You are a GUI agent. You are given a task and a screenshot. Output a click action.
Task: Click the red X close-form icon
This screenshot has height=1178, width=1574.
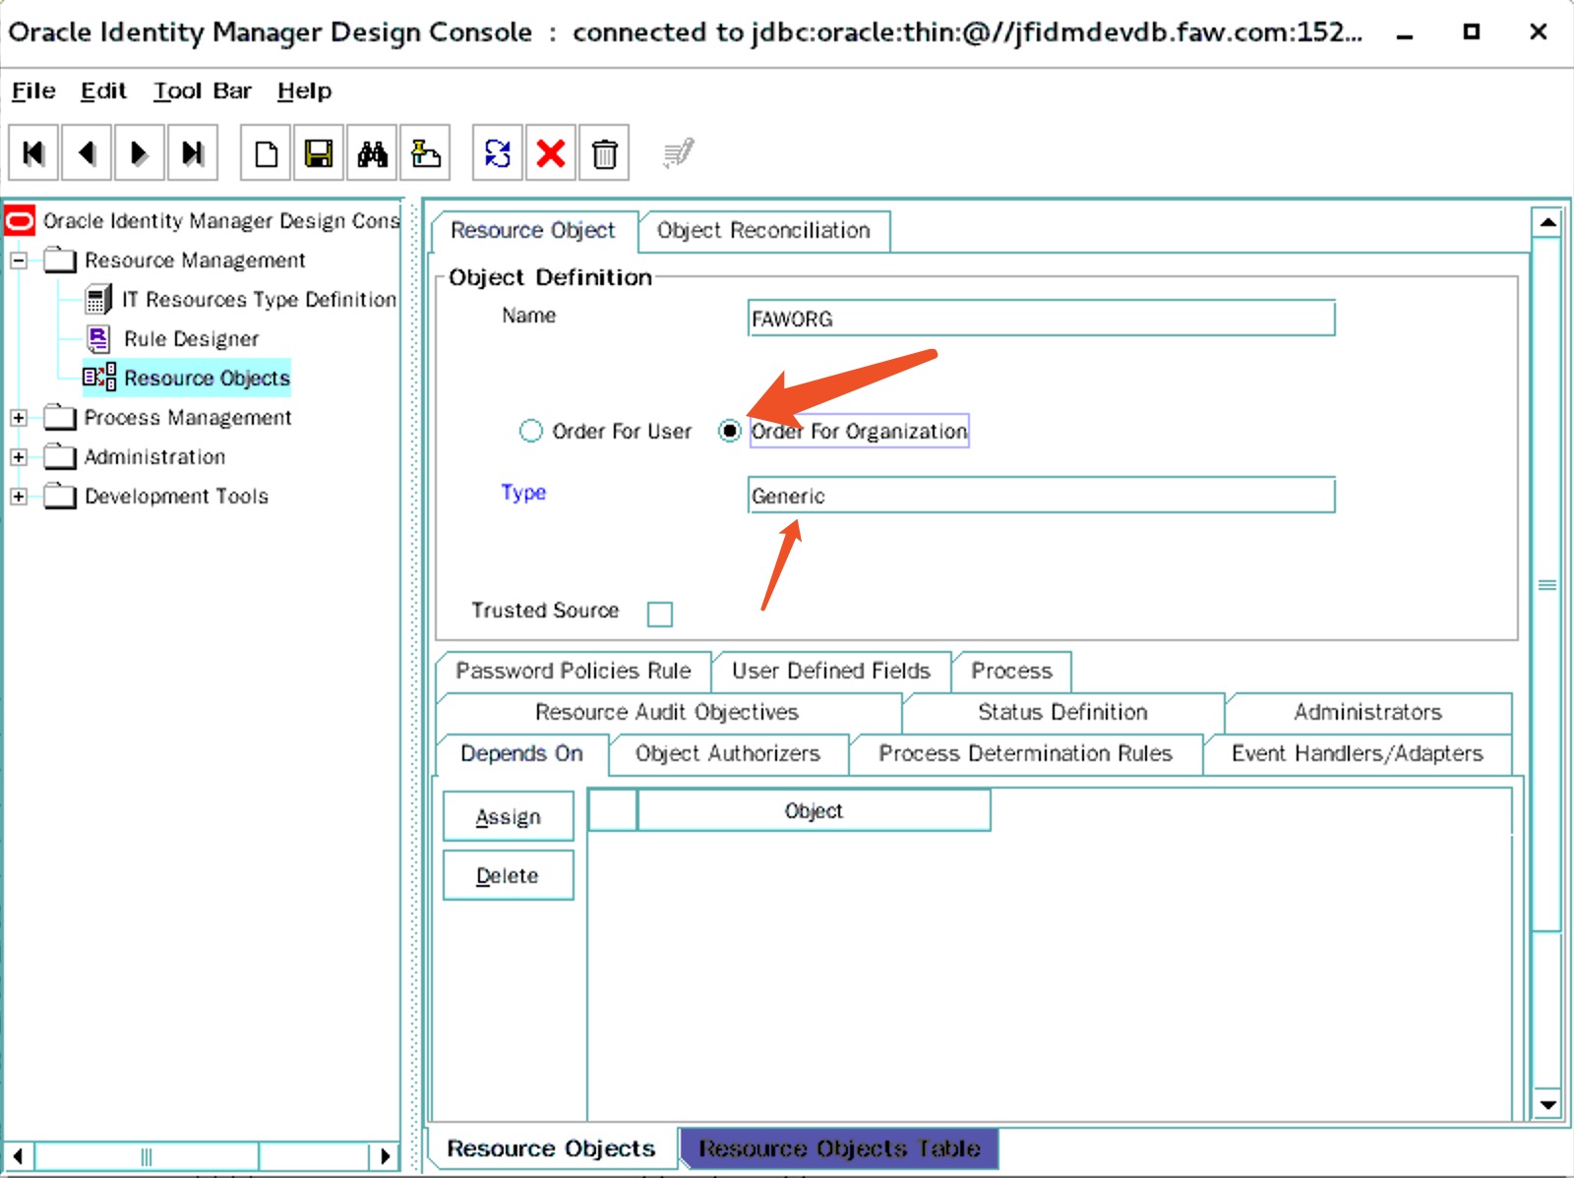(551, 153)
